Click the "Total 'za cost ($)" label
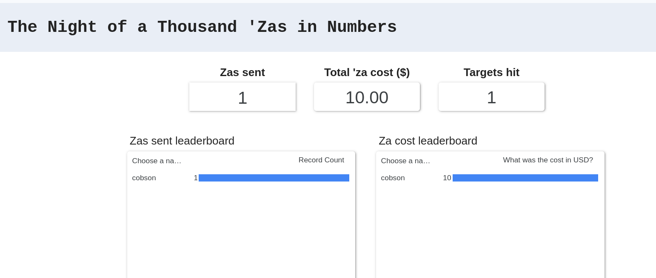The height and width of the screenshot is (278, 656). (367, 72)
